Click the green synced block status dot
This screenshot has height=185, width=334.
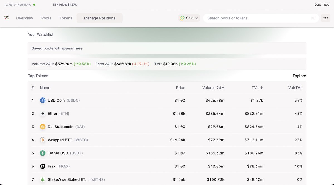tap(34, 5)
